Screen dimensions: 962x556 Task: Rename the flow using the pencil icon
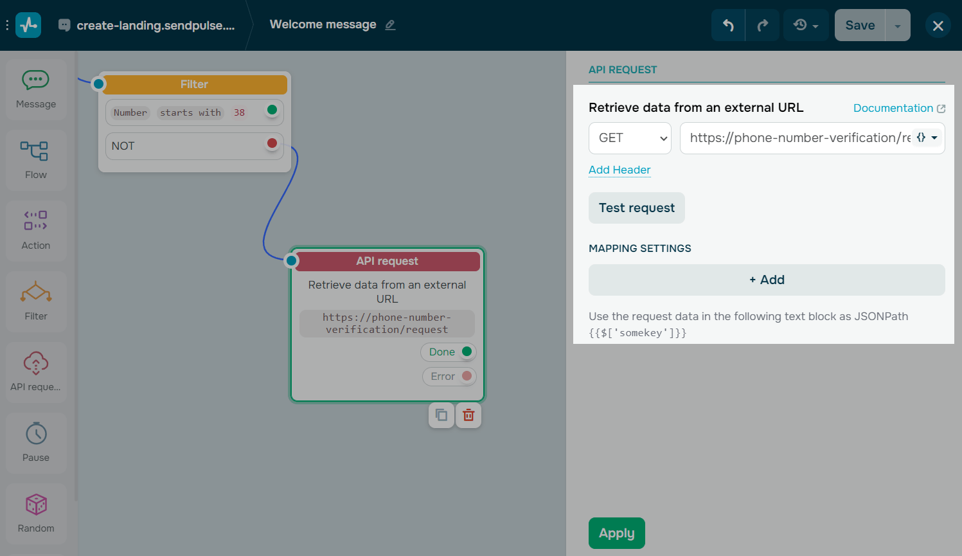390,24
